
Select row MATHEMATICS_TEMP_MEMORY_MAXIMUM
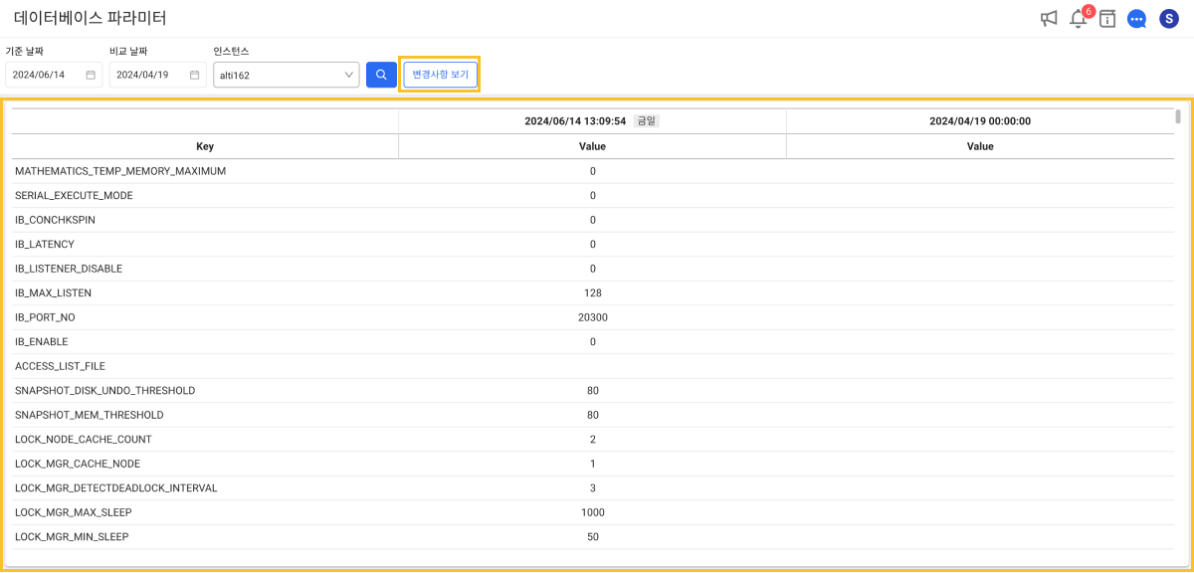point(593,171)
